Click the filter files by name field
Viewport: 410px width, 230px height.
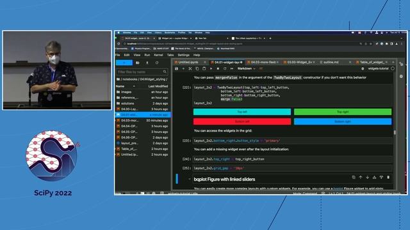(x=142, y=72)
